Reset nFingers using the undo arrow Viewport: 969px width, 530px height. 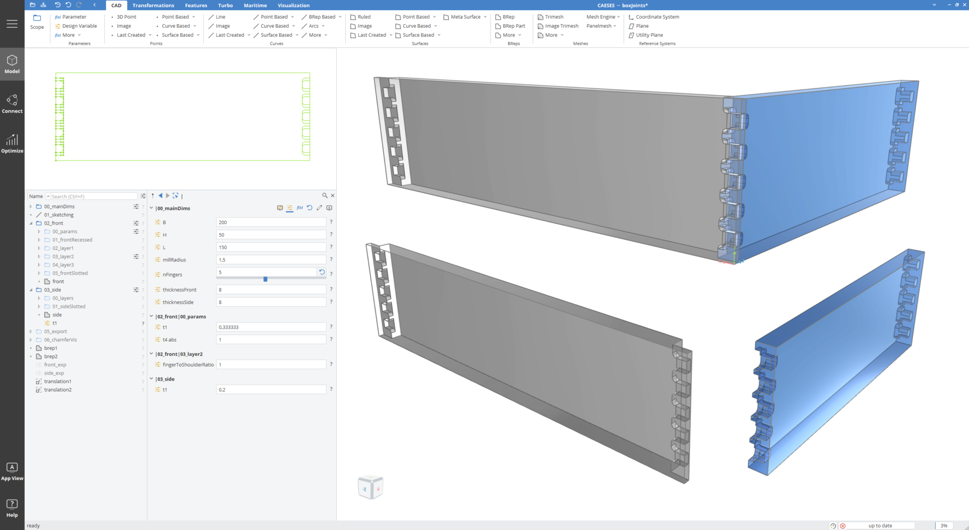tap(322, 272)
